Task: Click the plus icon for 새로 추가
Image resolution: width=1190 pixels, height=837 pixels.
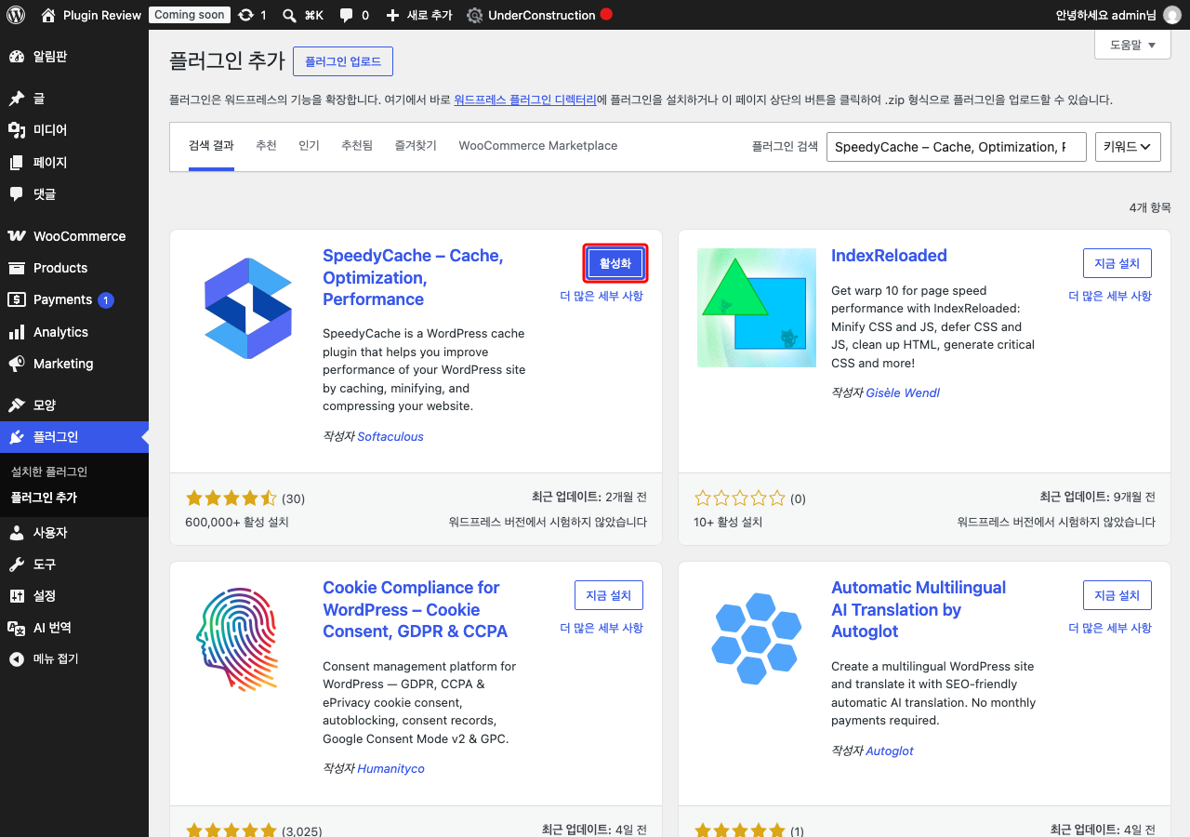Action: [x=392, y=15]
